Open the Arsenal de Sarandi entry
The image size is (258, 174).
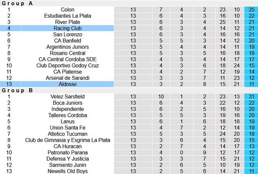pyautogui.click(x=67, y=78)
